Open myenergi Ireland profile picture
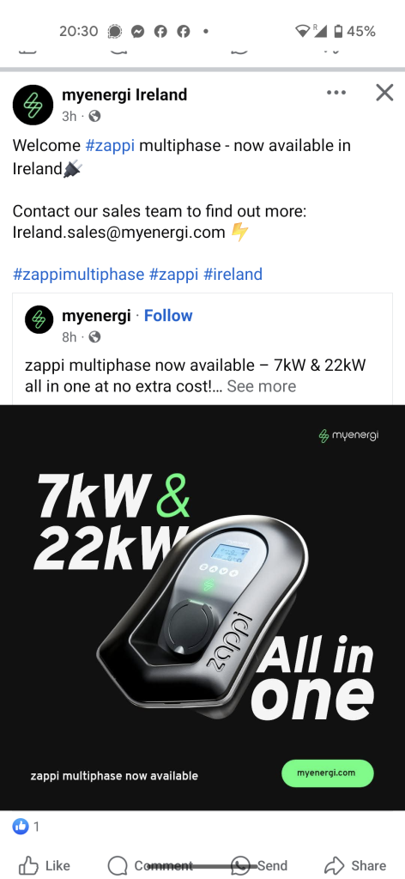The height and width of the screenshot is (879, 405). (x=33, y=105)
